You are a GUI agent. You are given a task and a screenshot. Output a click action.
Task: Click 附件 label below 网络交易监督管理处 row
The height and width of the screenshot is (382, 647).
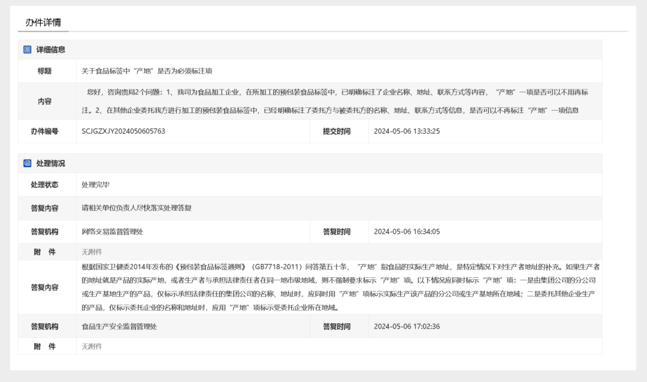(44, 251)
